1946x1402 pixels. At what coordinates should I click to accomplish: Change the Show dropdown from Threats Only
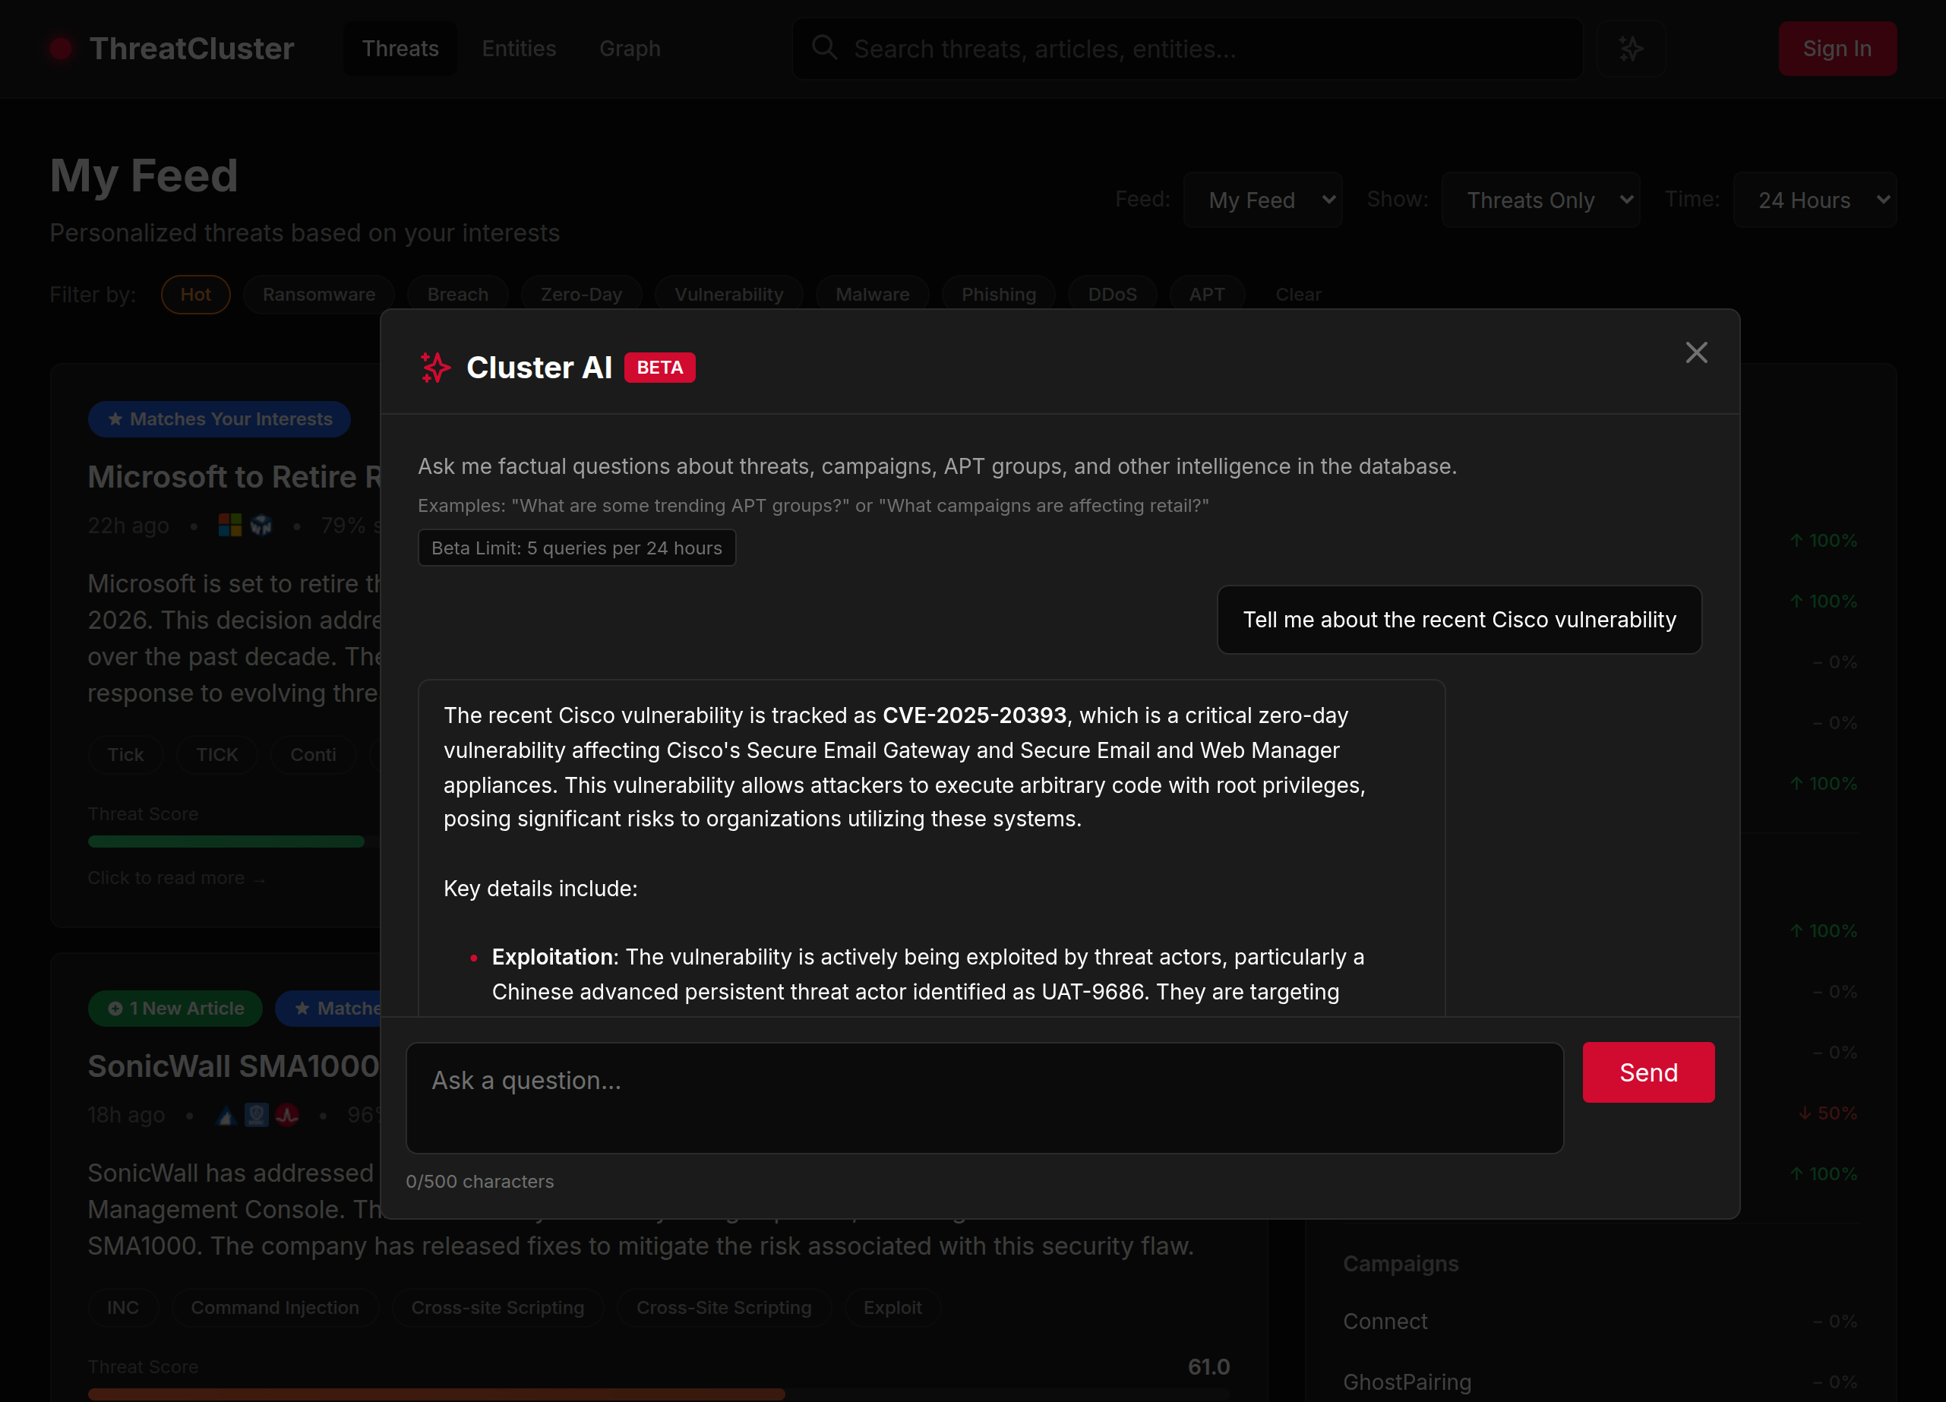click(x=1540, y=199)
